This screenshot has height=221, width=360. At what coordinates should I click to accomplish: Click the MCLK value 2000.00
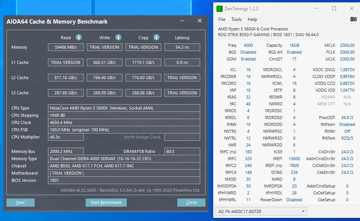(x=347, y=45)
